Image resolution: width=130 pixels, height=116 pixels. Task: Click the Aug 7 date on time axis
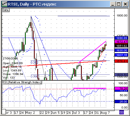pos(105,113)
